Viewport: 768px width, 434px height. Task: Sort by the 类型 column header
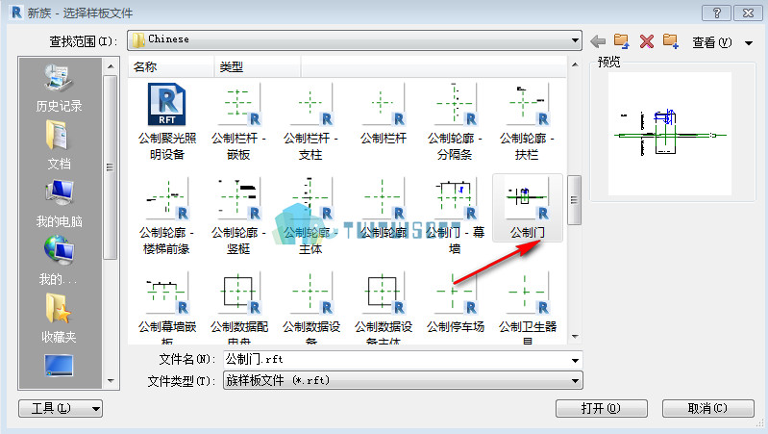tap(258, 66)
